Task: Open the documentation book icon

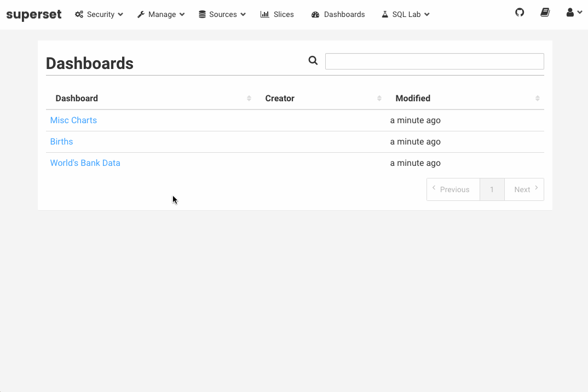Action: 545,12
